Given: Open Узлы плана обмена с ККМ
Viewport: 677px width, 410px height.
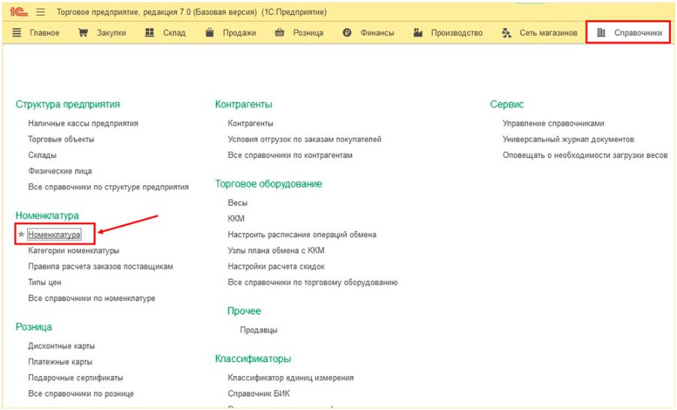Looking at the screenshot, I should pyautogui.click(x=276, y=251).
